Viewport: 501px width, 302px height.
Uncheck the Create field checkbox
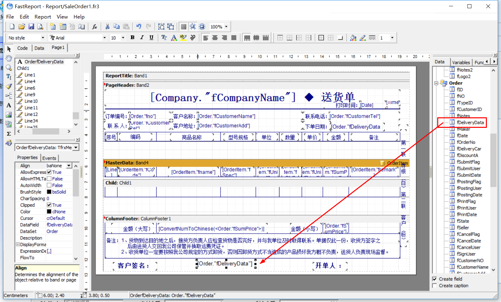[435, 279]
